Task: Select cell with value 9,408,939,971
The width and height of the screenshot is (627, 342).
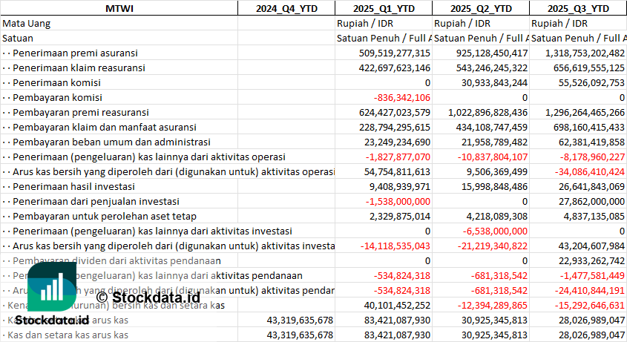Action: tap(384, 186)
